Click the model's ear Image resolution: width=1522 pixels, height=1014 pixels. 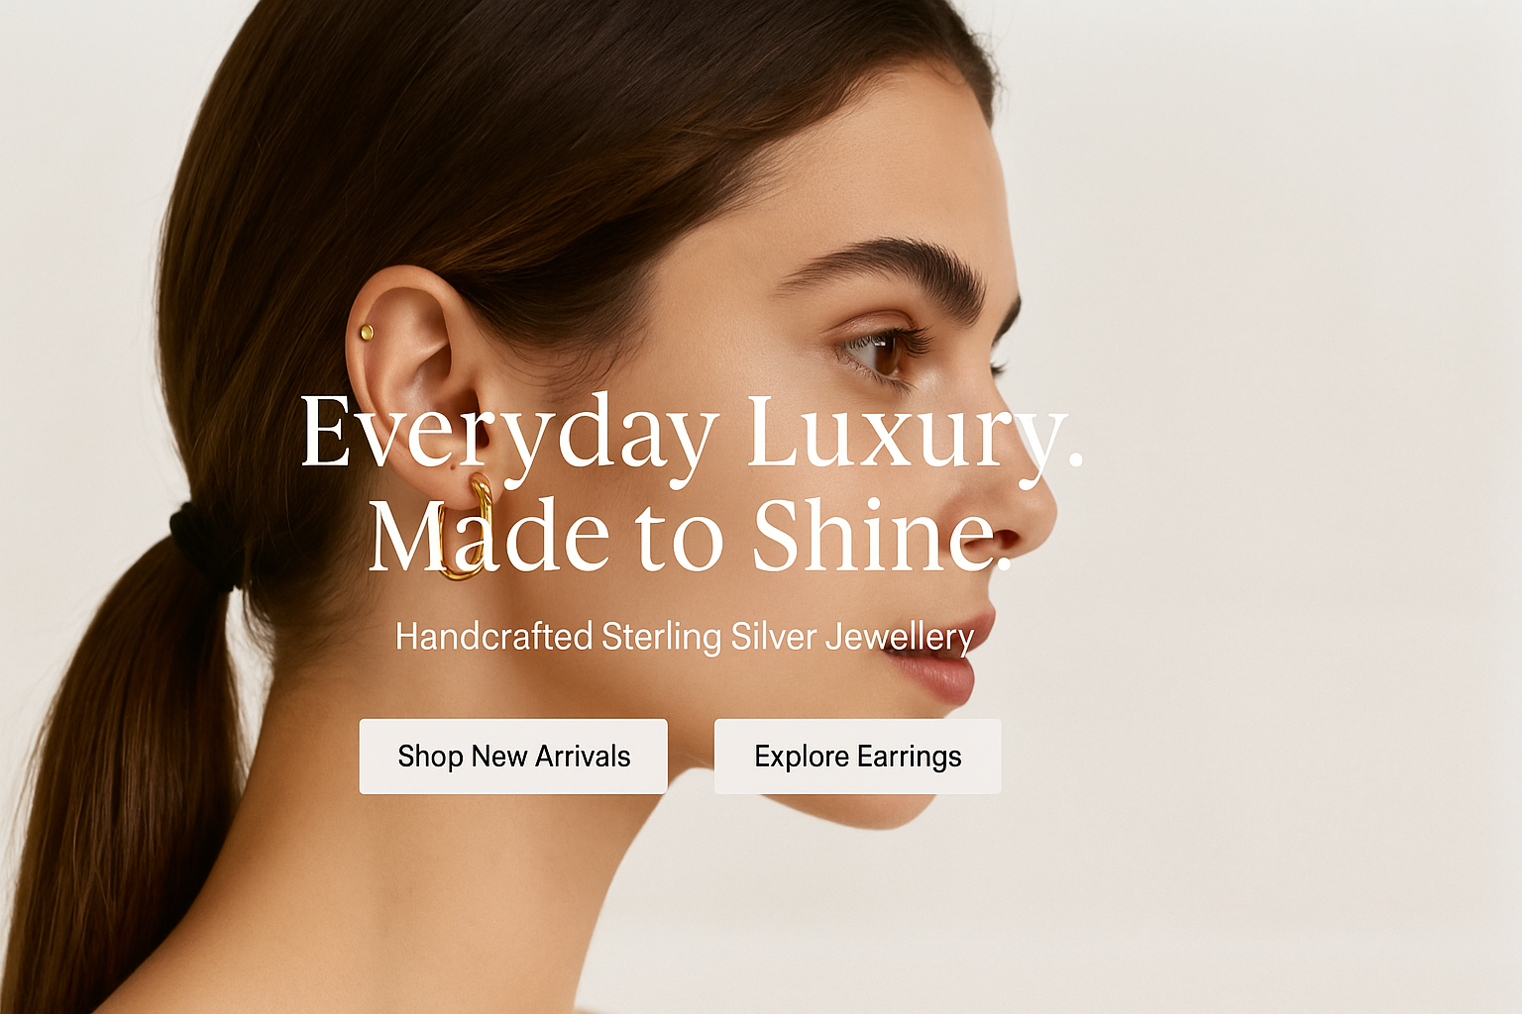point(416,386)
